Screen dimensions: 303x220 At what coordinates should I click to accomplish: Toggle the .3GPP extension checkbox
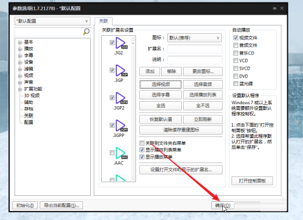[x=112, y=125]
